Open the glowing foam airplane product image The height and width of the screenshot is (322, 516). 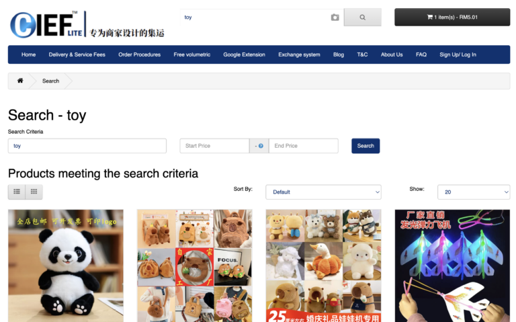coord(452,266)
